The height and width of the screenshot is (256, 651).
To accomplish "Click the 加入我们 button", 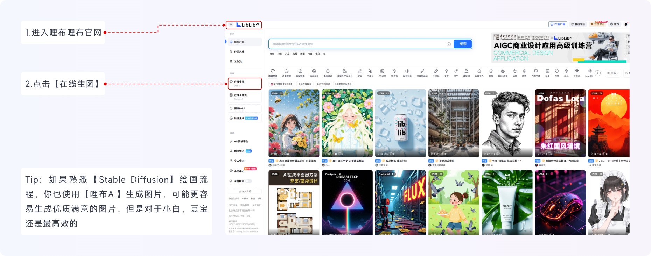I will 245,192.
